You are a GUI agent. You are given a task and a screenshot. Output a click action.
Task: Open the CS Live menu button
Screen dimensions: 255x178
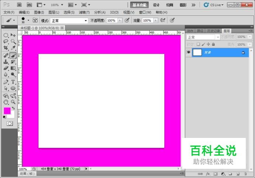[x=213, y=5]
